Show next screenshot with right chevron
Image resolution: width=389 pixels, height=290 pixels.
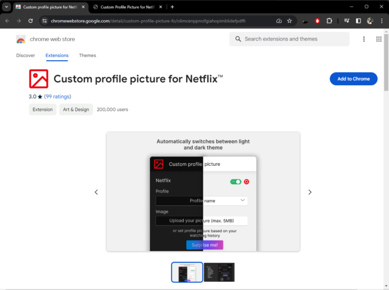point(310,192)
